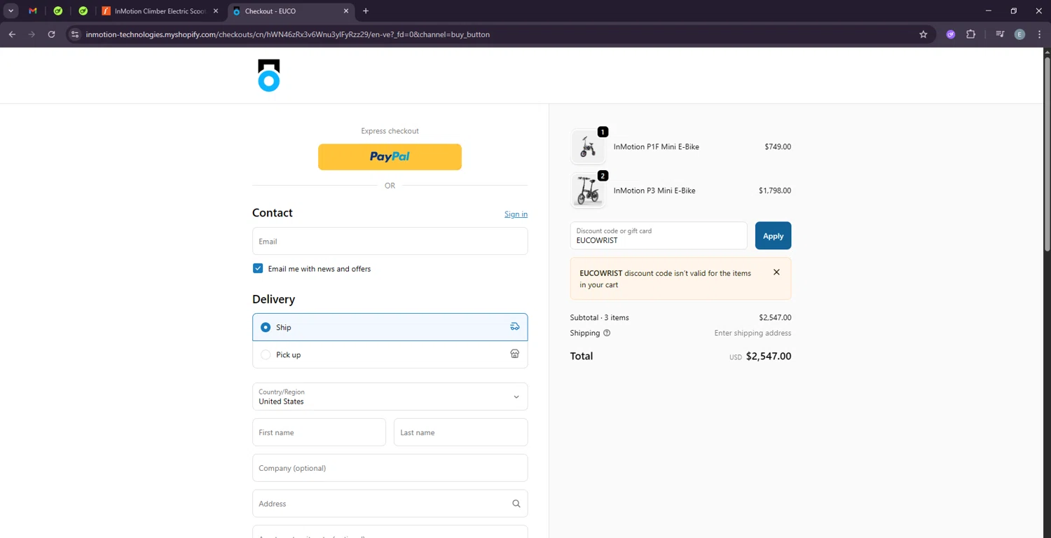Open the Chrome three-dot menu
Image resolution: width=1051 pixels, height=538 pixels.
[x=1038, y=34]
